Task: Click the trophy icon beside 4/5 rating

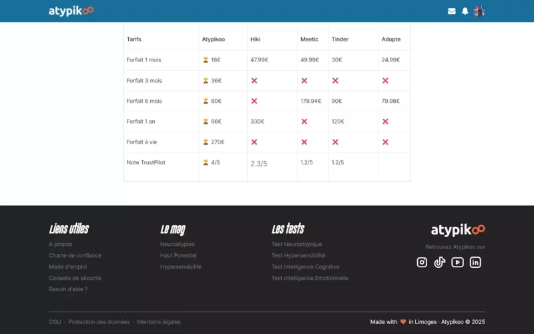Action: (x=206, y=162)
